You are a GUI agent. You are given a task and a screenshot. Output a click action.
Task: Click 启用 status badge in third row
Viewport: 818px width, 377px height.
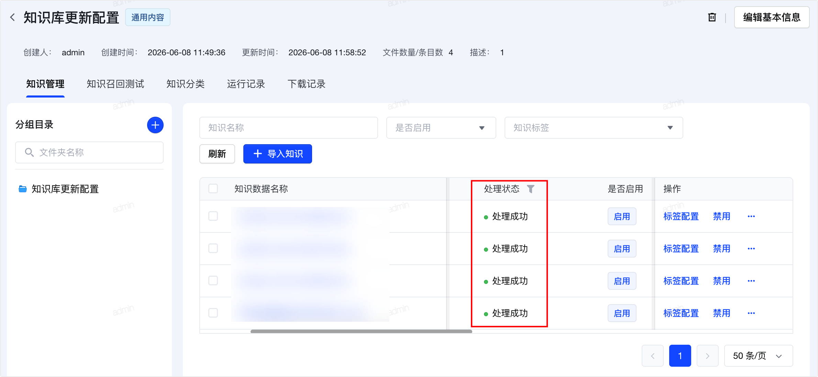pos(622,281)
